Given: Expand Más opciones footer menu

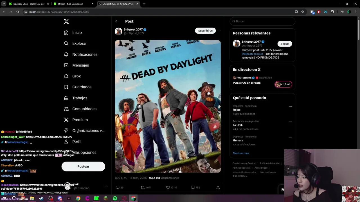Looking at the screenshot, I should coord(268,172).
